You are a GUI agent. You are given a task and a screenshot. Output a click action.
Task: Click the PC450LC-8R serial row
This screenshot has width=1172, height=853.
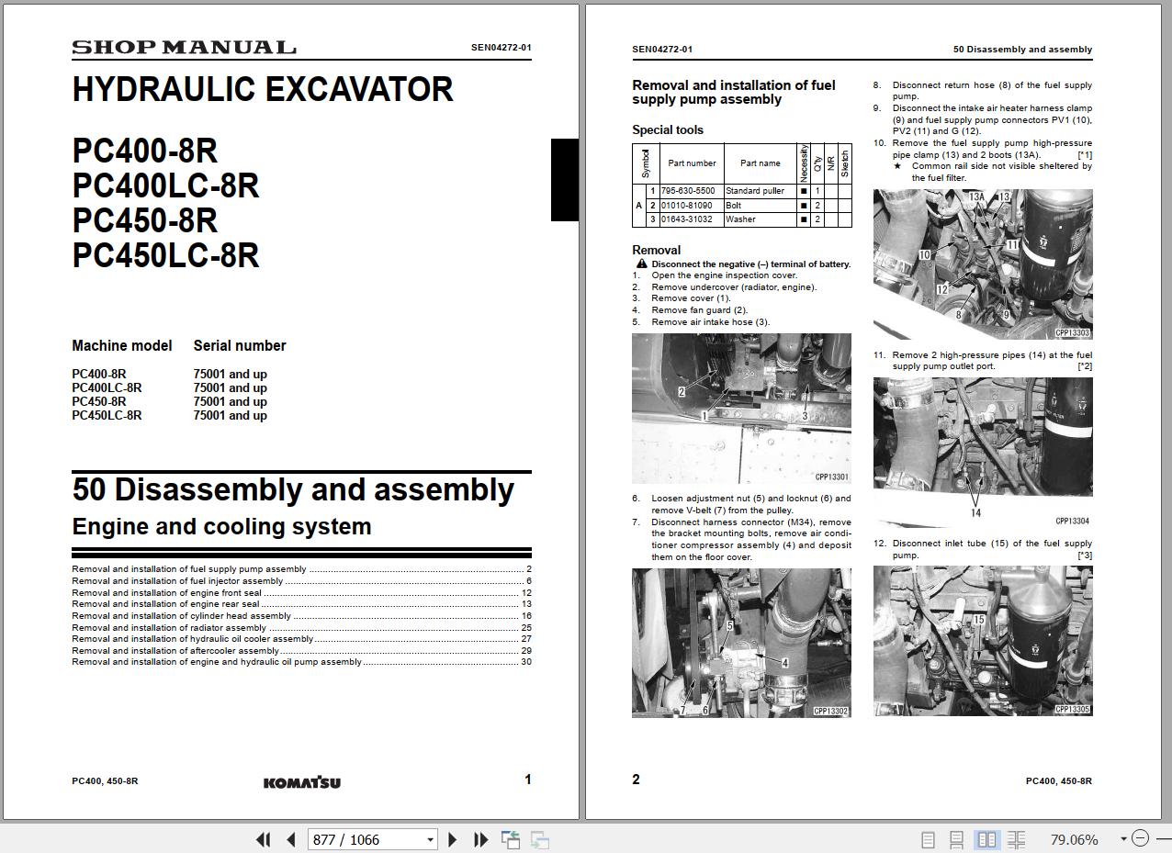click(x=170, y=416)
